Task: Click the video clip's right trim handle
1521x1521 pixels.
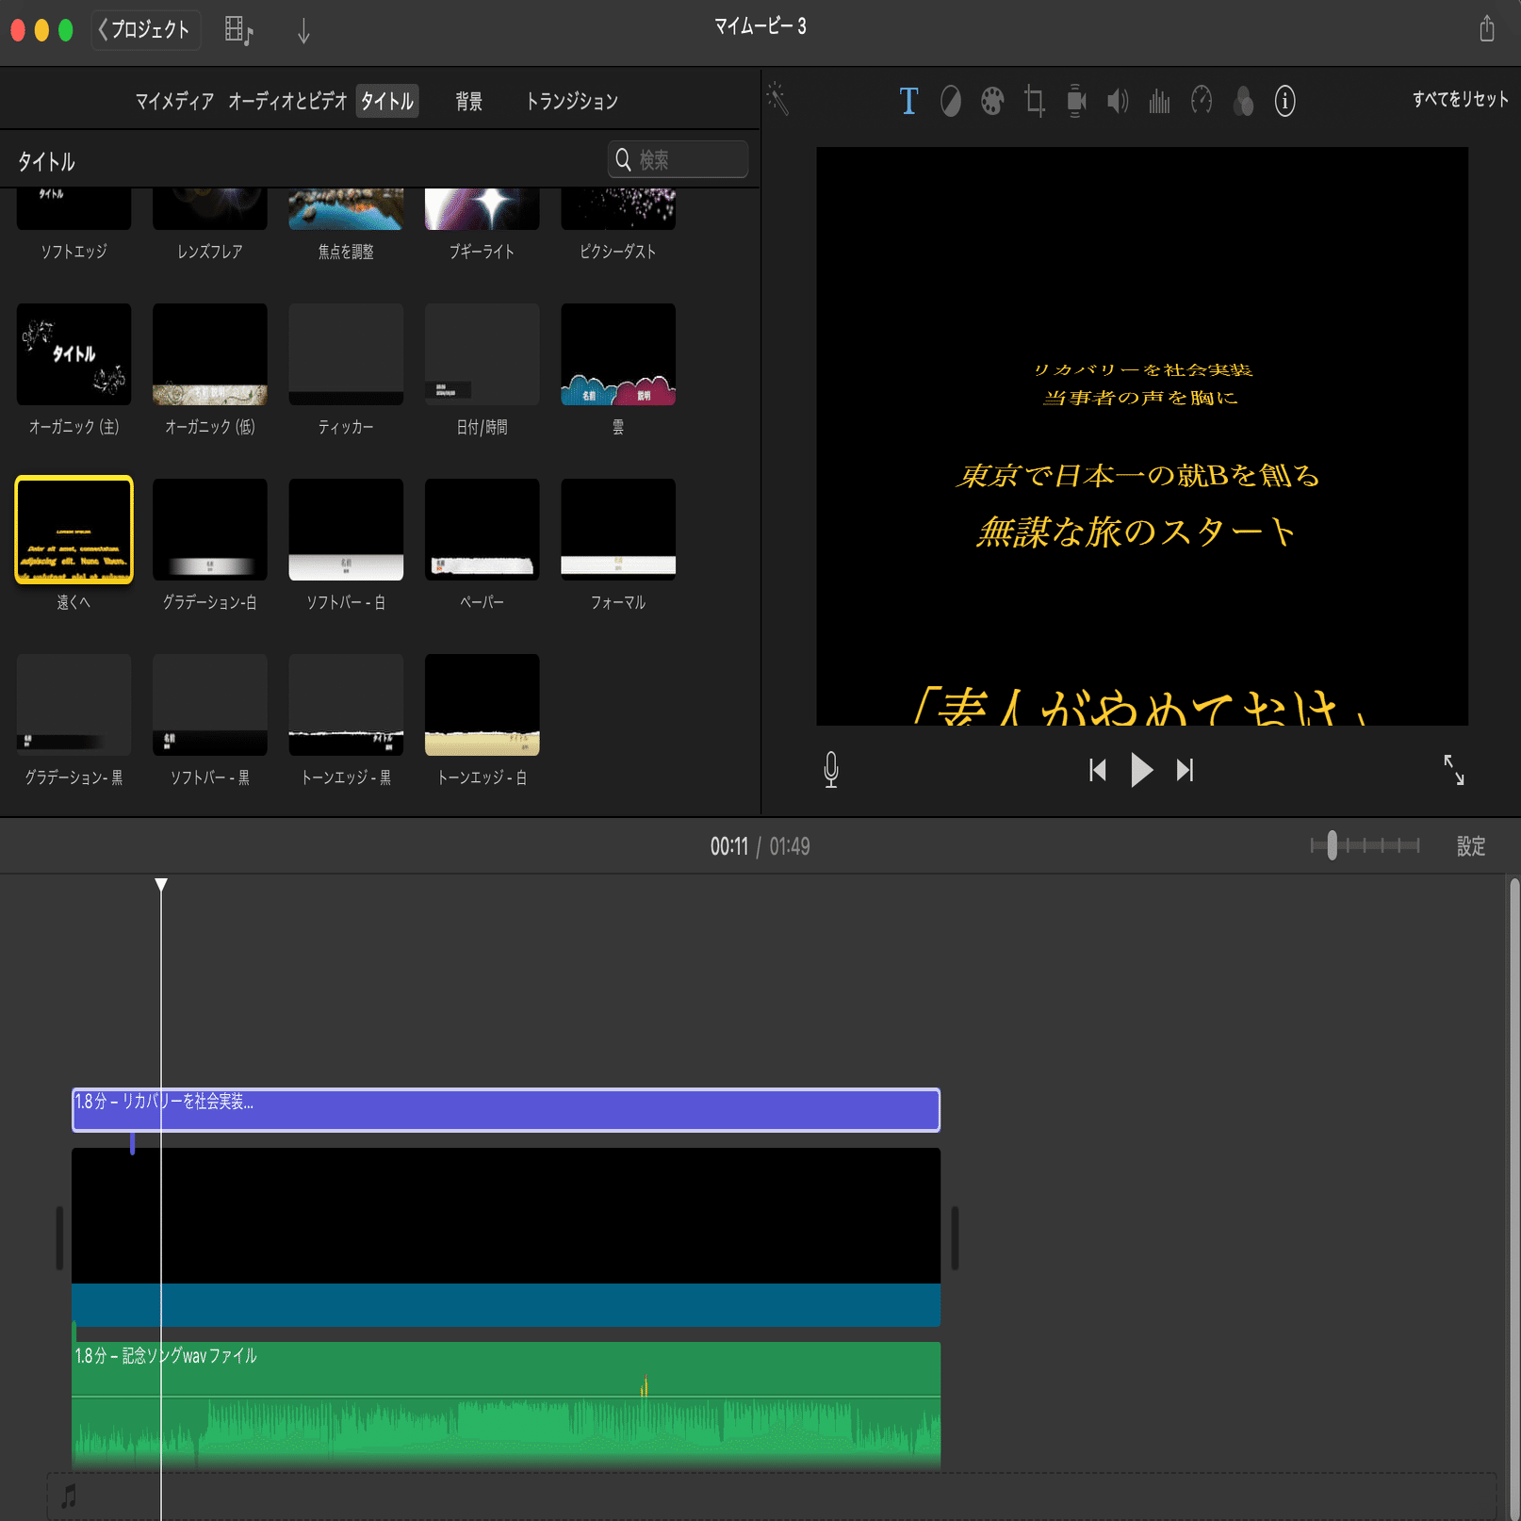Action: [954, 1237]
